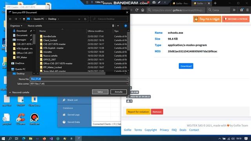Open Saved Data in the sidebar
251x141 pixels.
73,122
